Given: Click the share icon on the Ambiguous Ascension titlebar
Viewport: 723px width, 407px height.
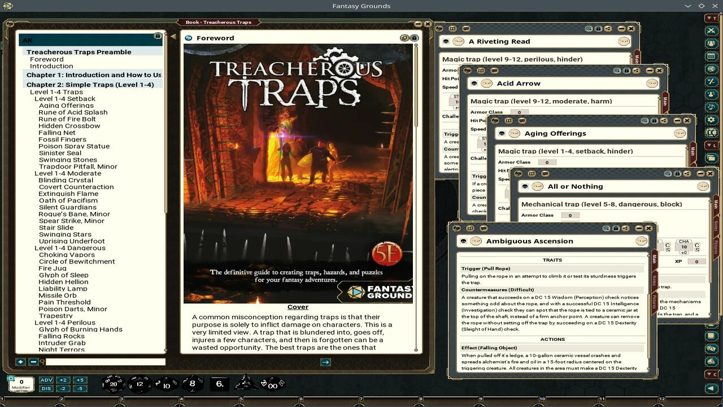Looking at the screenshot, I should (625, 228).
